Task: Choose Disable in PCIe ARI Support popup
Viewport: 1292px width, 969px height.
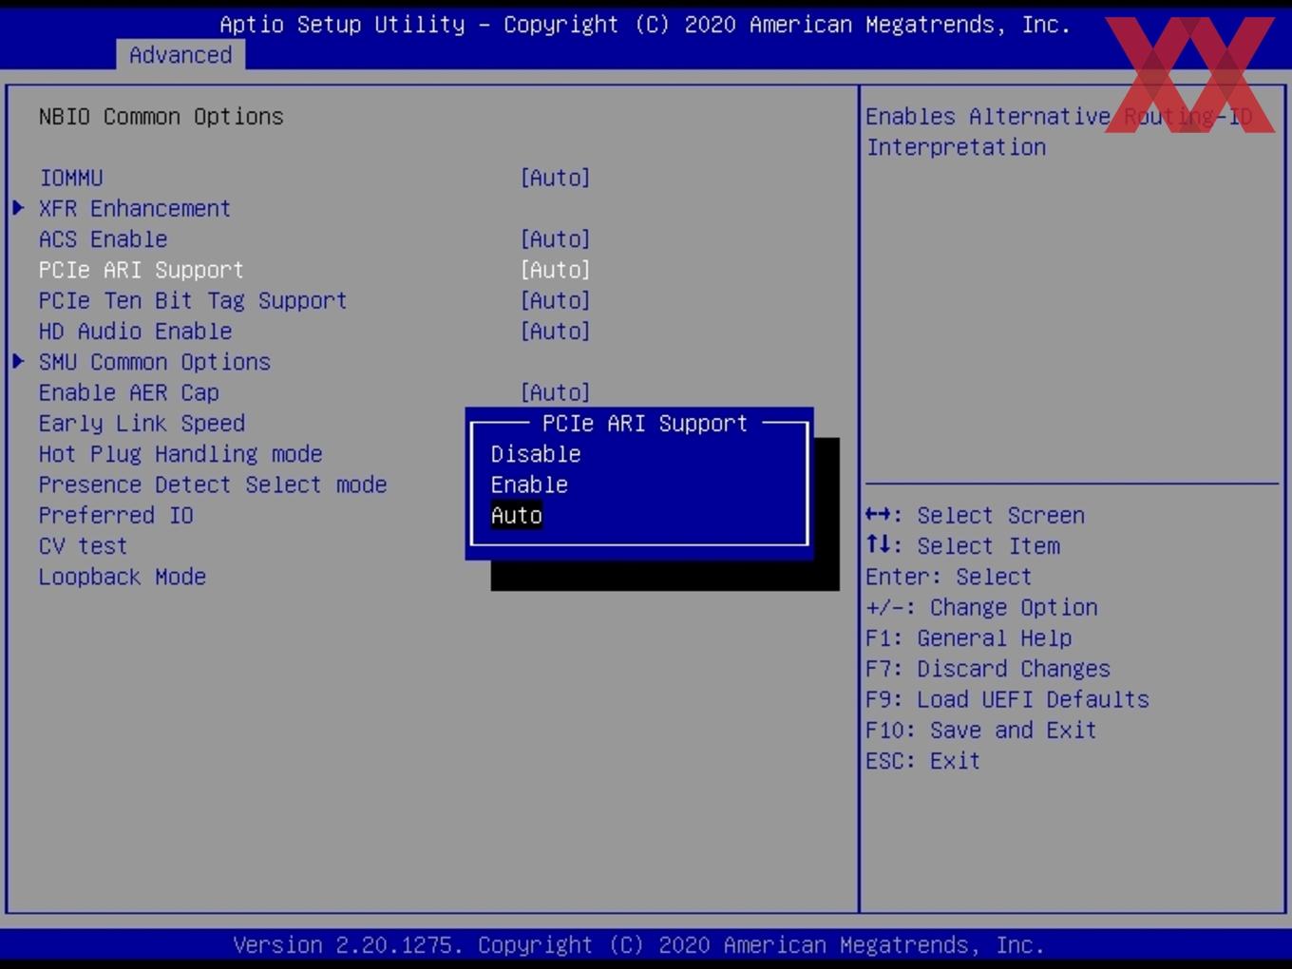Action: pos(536,454)
